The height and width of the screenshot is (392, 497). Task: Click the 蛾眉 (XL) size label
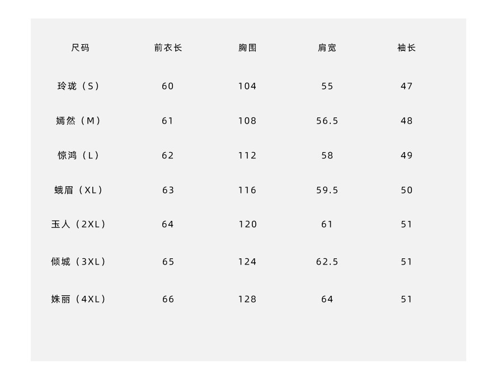point(78,190)
